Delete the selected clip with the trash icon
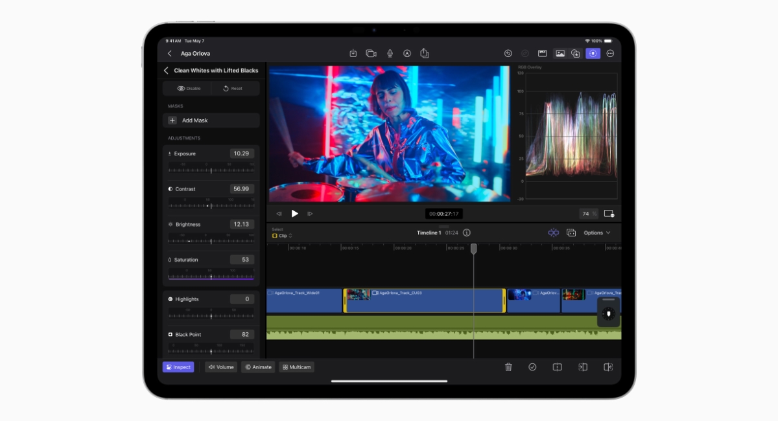Image resolution: width=778 pixels, height=421 pixels. pyautogui.click(x=509, y=367)
